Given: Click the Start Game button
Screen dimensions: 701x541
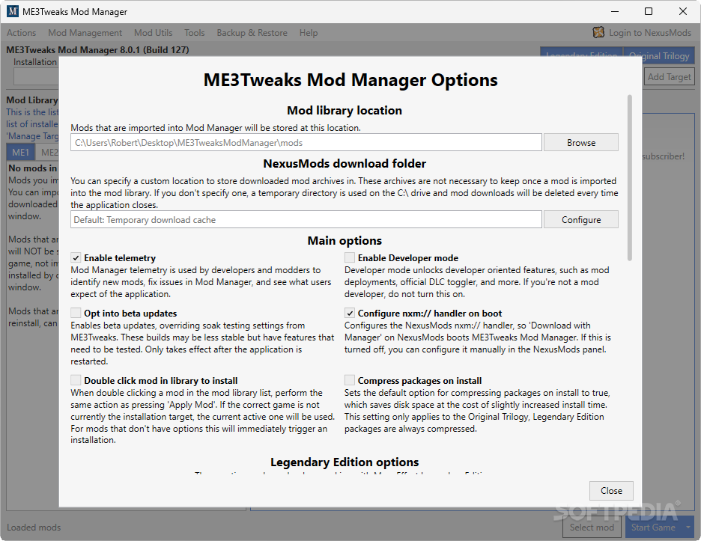Looking at the screenshot, I should 653,527.
